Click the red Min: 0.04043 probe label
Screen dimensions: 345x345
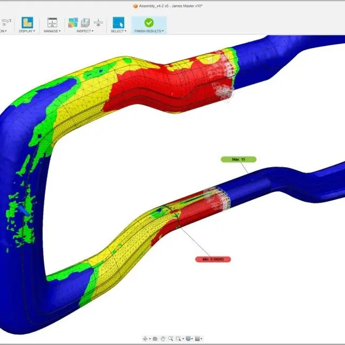(x=213, y=260)
